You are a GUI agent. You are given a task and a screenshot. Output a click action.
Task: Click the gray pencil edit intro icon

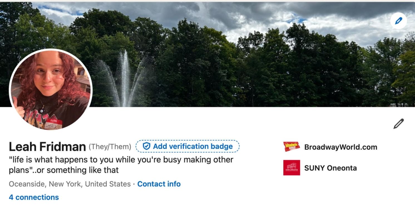398,124
